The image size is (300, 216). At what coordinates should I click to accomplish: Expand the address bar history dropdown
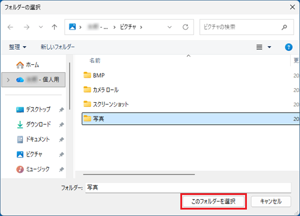coord(170,27)
